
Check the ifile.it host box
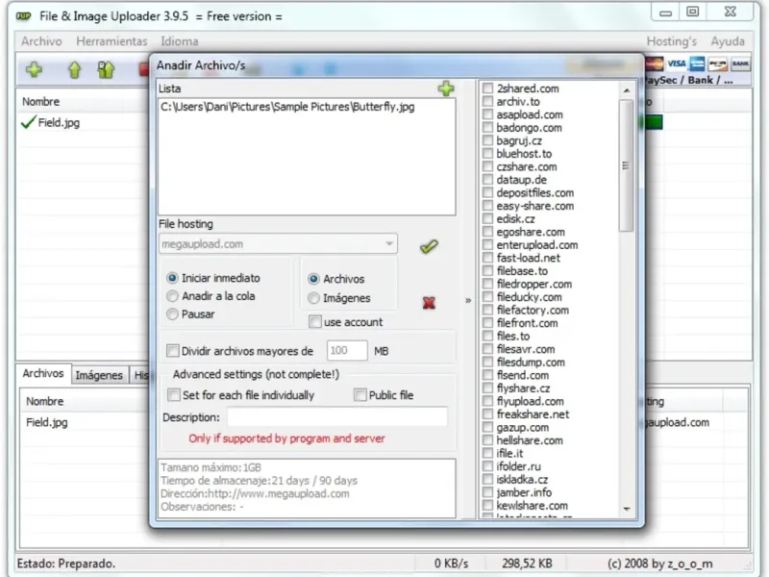487,453
